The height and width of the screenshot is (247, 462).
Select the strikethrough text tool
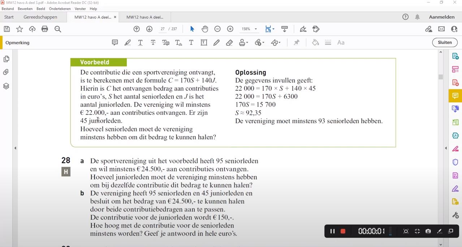pyautogui.click(x=153, y=42)
